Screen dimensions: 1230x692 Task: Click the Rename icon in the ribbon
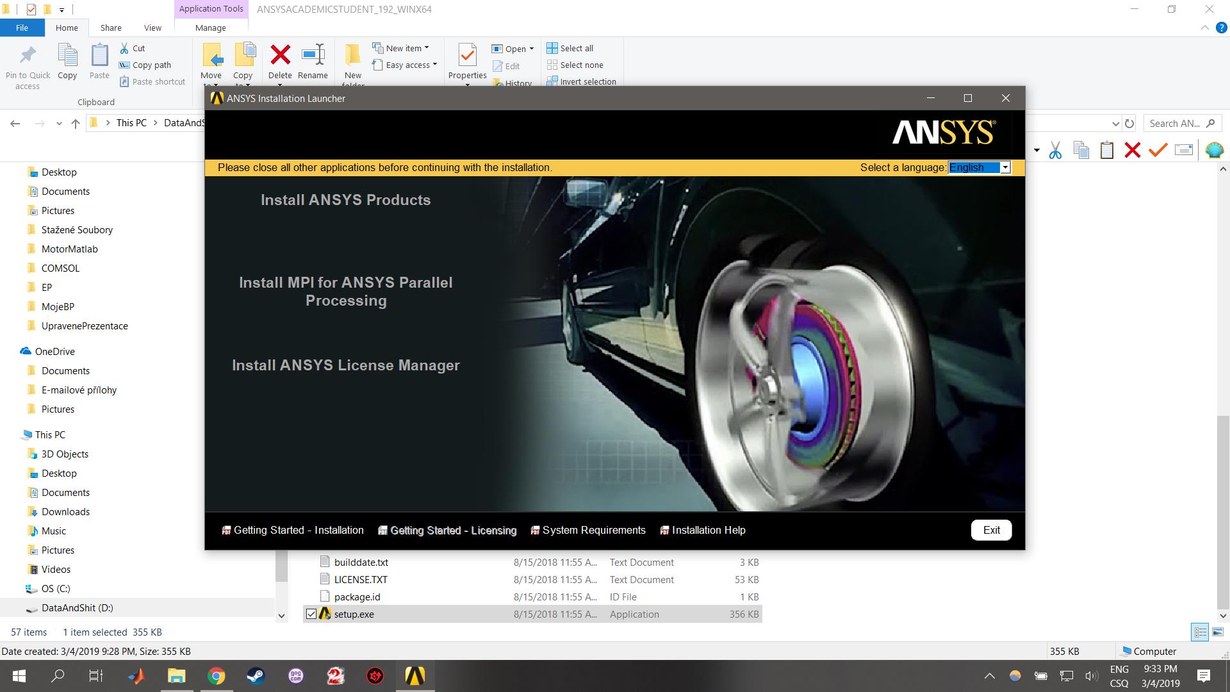click(313, 61)
